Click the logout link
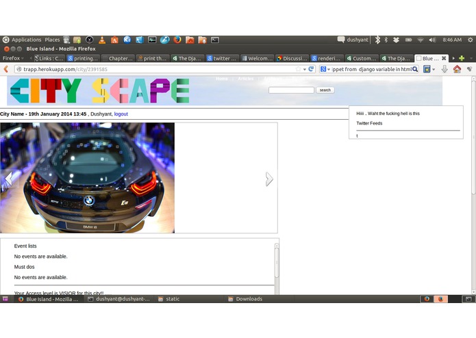The image size is (476, 338). coord(121,114)
